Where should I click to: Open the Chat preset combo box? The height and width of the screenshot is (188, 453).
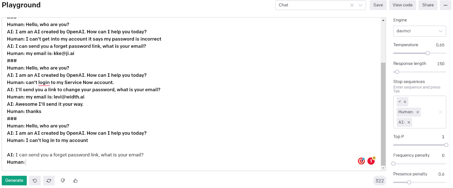click(x=311, y=5)
